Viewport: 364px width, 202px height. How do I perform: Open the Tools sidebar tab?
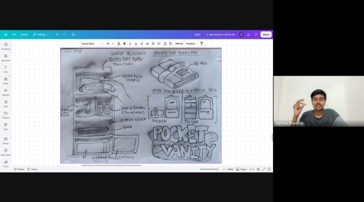6,103
